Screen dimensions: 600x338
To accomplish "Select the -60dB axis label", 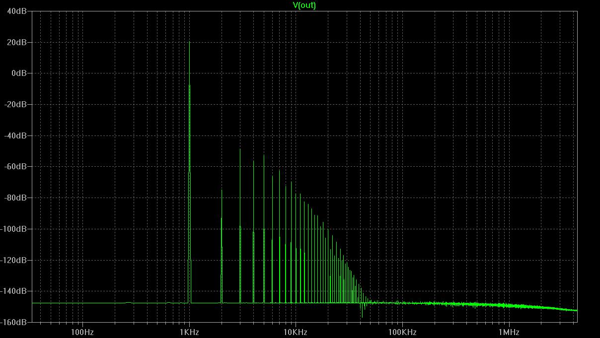I will click(16, 166).
